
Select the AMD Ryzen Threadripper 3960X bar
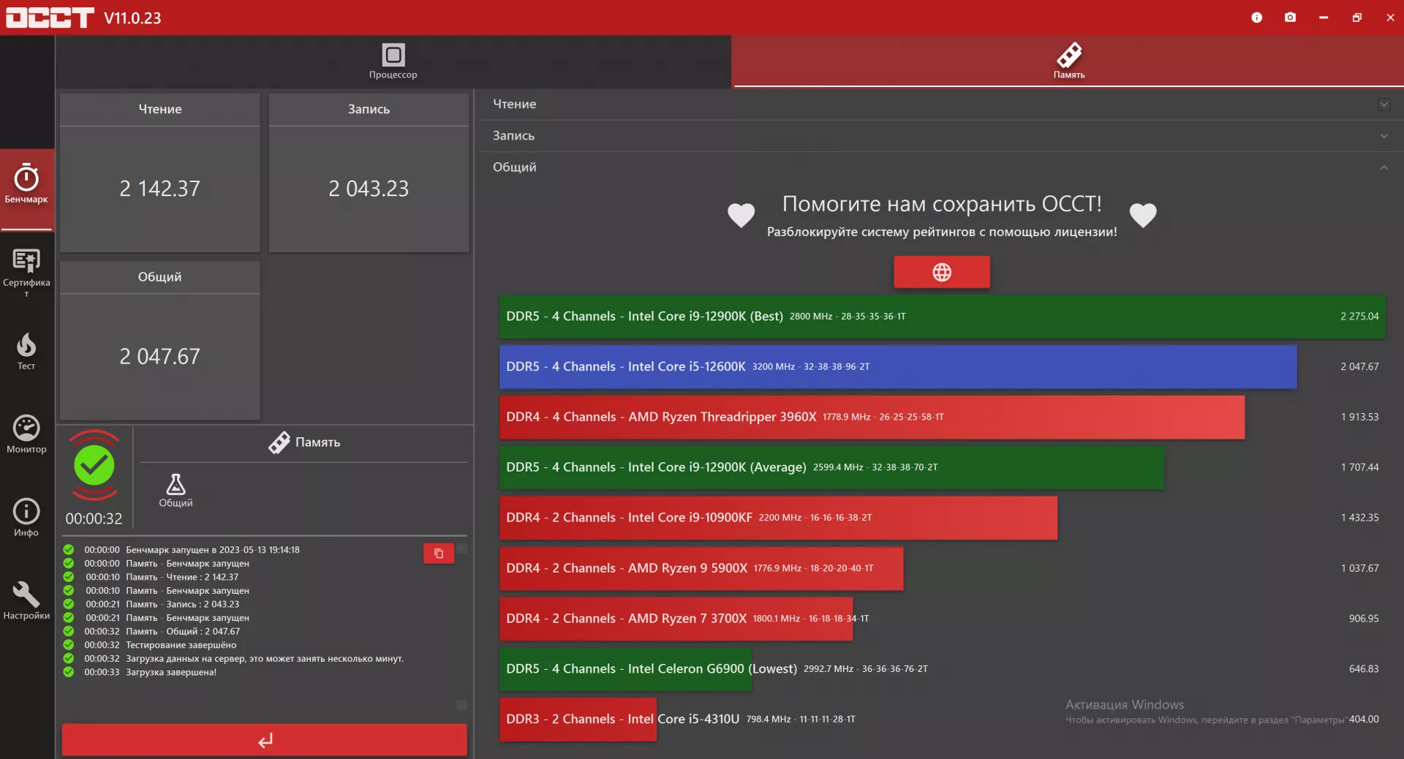click(872, 418)
